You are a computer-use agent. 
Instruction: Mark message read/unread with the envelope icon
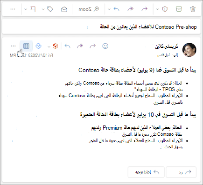64,9
